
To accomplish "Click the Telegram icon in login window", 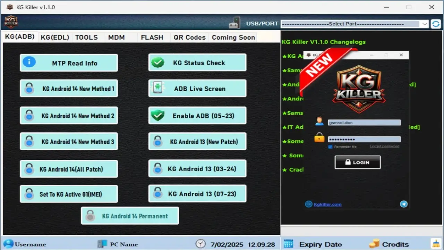I will coord(403,204).
